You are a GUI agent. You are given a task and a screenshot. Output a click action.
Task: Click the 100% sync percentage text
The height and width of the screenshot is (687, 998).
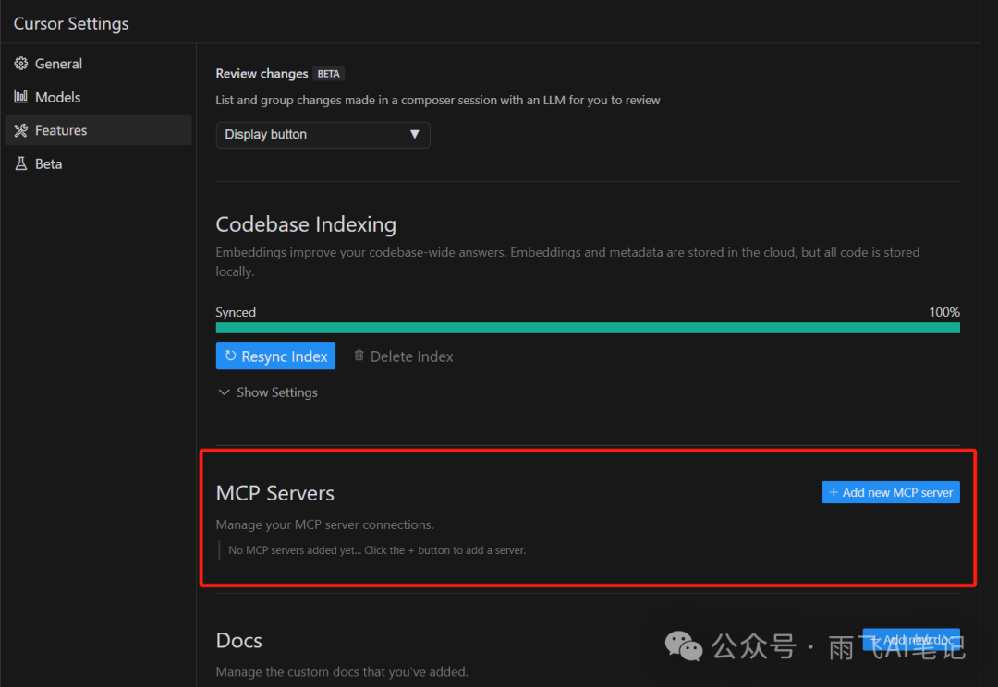pyautogui.click(x=943, y=312)
